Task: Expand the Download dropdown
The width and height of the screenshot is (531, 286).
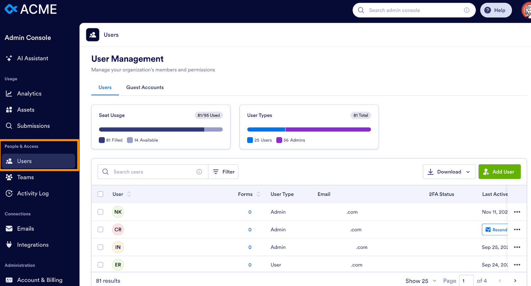Action: [x=449, y=172]
